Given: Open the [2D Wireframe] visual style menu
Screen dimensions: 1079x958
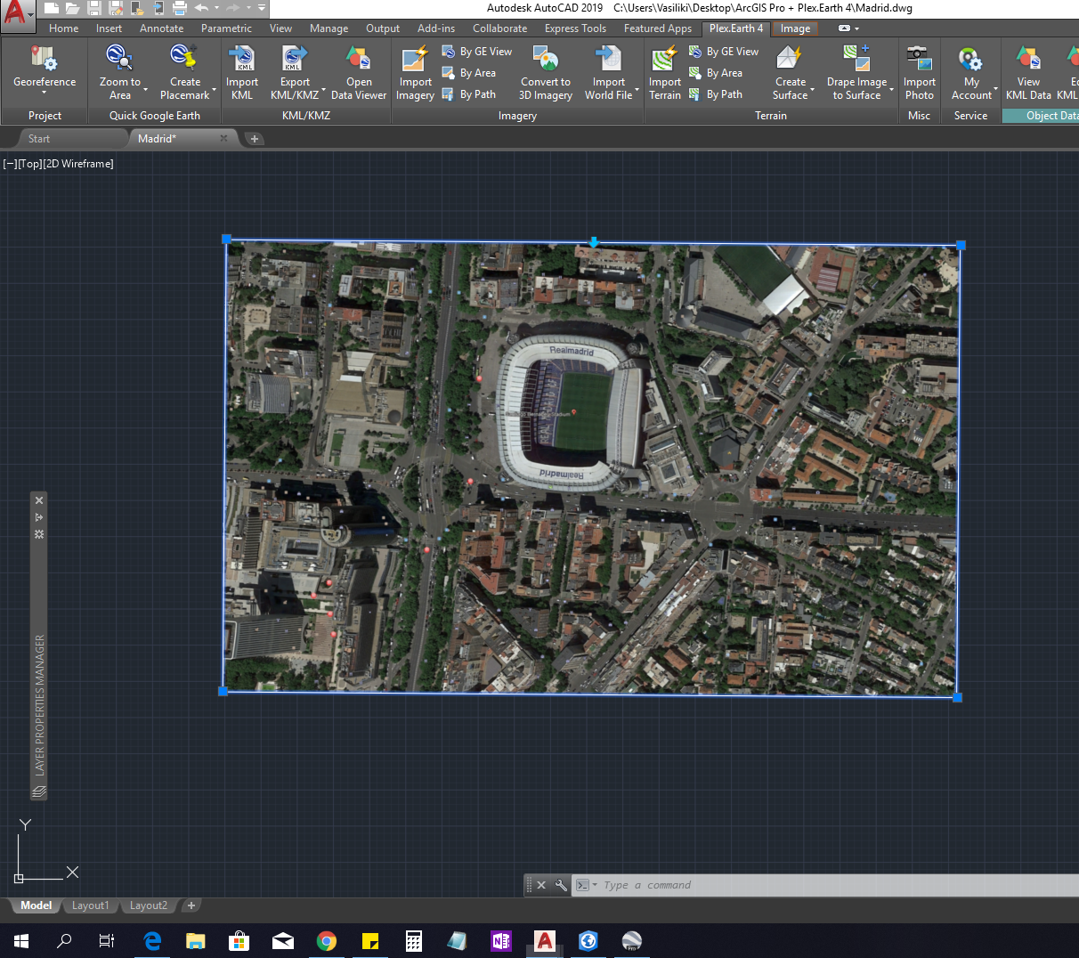Looking at the screenshot, I should pos(78,164).
